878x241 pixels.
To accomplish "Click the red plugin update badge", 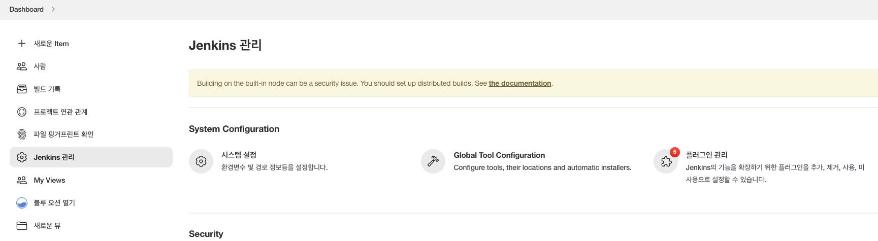I will [x=674, y=152].
